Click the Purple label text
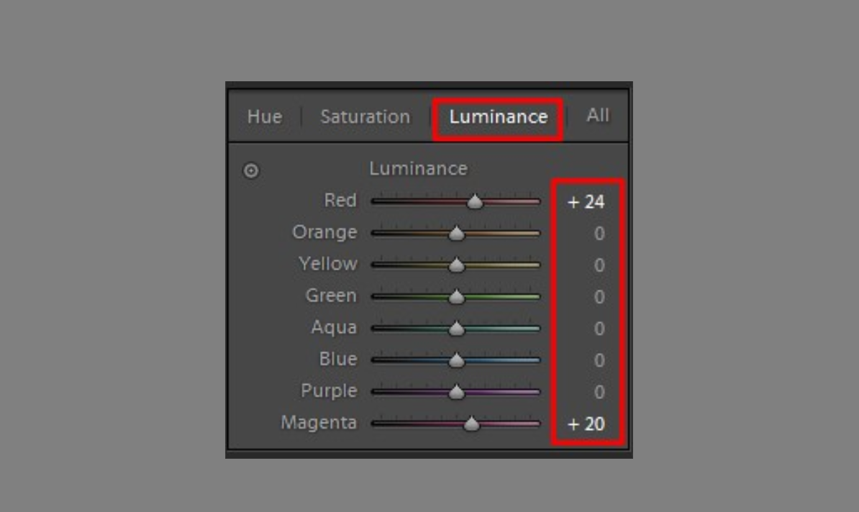Screen dimensions: 859x512 click(x=329, y=391)
